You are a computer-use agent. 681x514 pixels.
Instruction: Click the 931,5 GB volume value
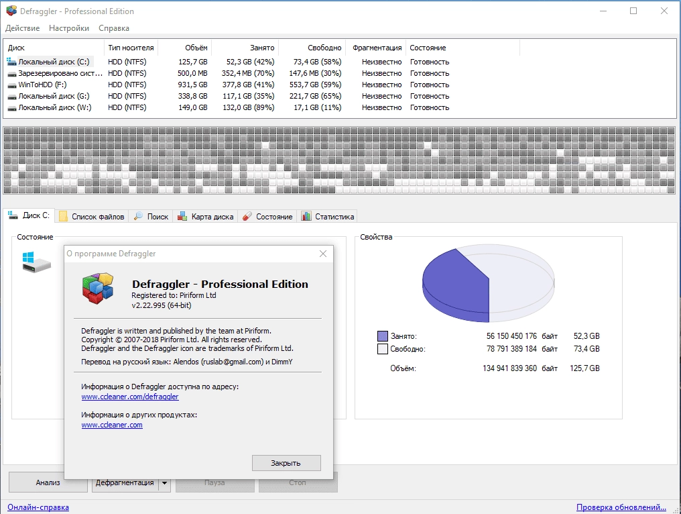tap(193, 85)
